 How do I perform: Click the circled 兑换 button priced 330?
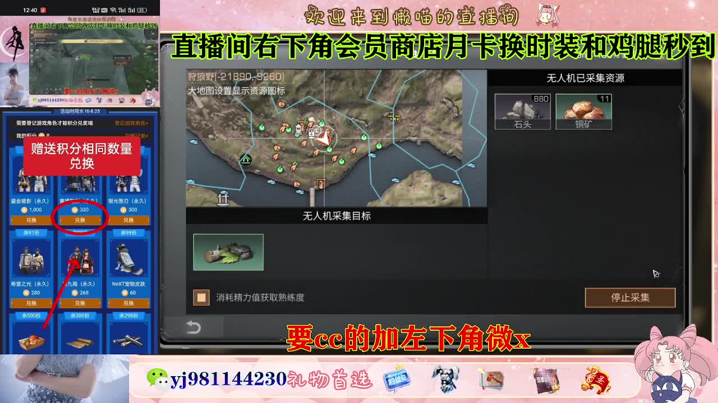pos(80,220)
